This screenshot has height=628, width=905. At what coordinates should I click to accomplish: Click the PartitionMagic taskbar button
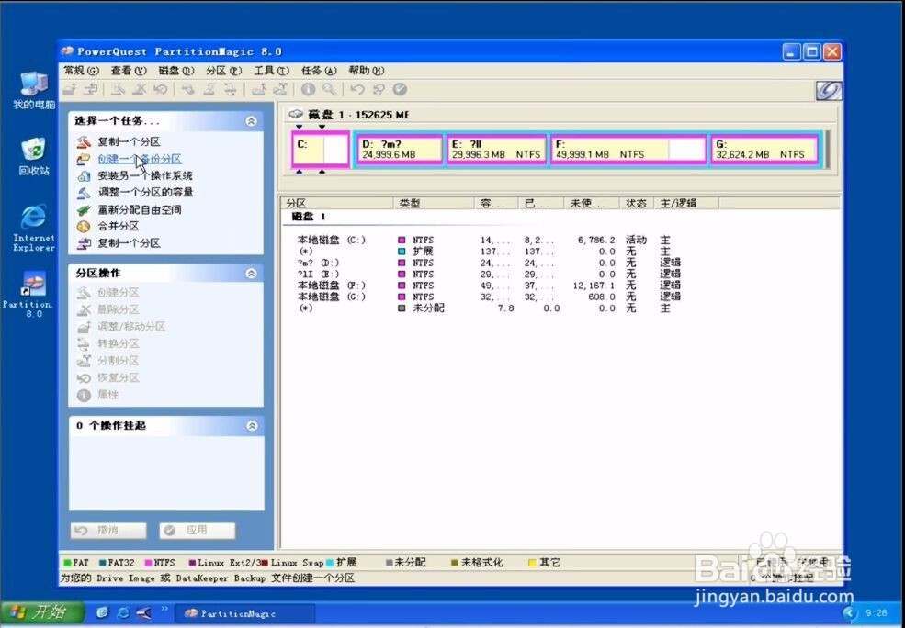pyautogui.click(x=244, y=613)
